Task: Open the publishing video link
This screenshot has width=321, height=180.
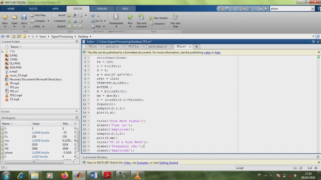Action: coord(207,52)
